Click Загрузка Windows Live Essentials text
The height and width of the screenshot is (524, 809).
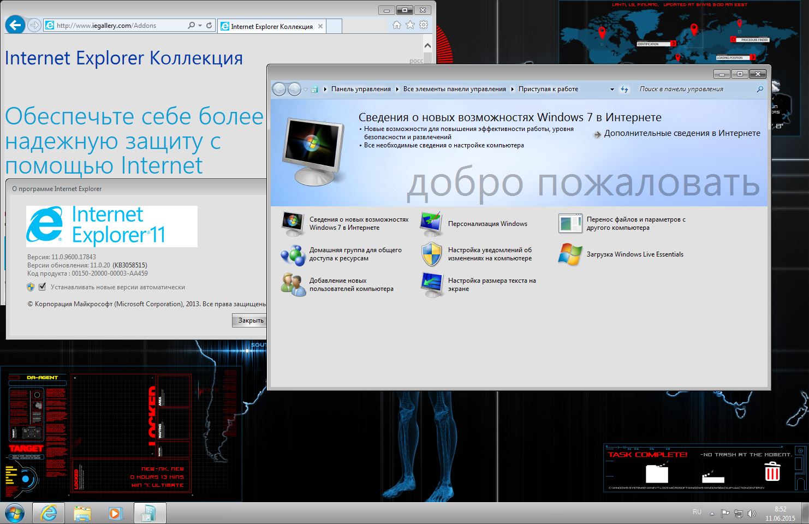click(635, 254)
